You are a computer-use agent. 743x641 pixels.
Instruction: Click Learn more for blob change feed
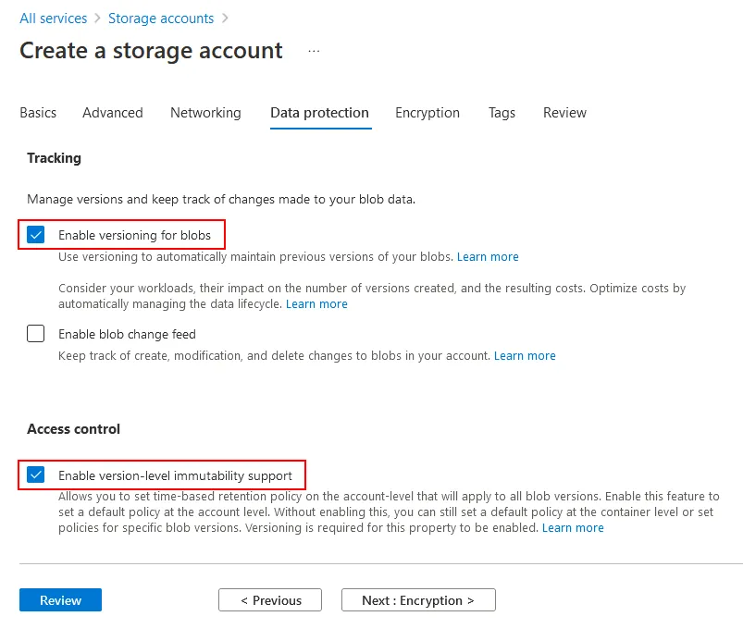coord(525,355)
